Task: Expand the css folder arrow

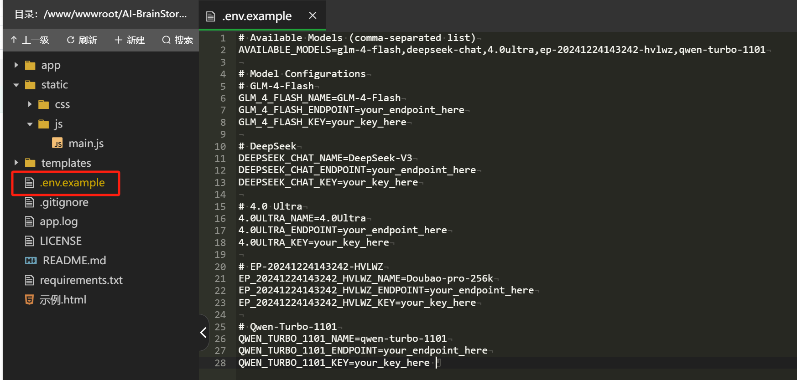Action: [30, 104]
